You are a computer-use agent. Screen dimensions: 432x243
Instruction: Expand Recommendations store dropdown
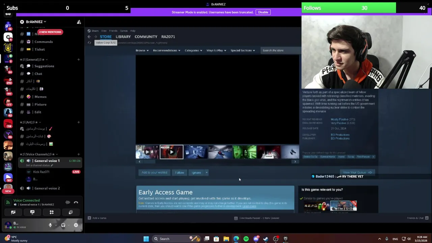click(166, 50)
